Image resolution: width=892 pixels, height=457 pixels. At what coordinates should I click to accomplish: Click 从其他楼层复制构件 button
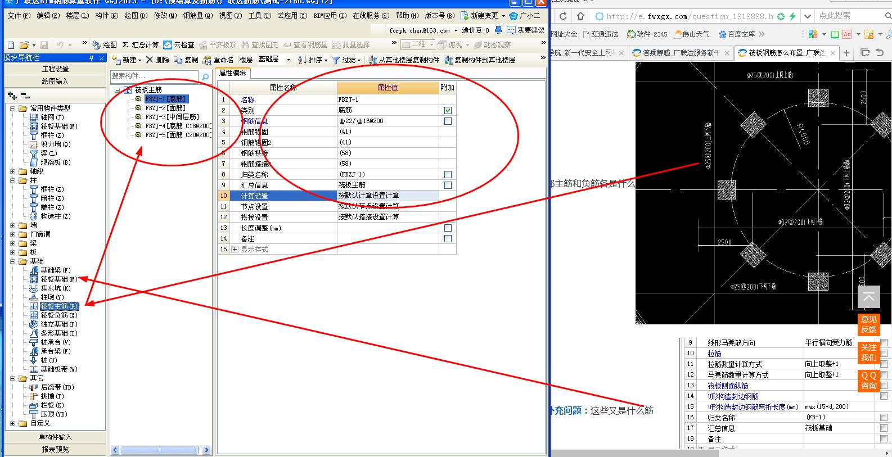(404, 60)
